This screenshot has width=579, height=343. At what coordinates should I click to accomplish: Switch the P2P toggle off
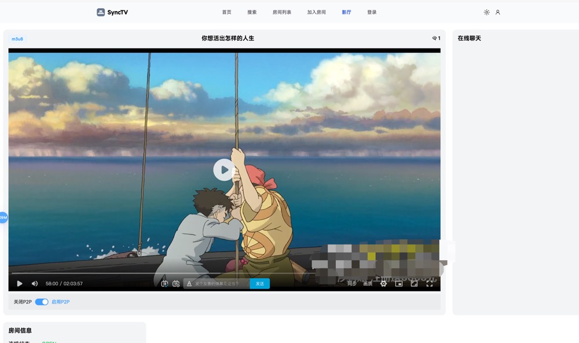[42, 302]
